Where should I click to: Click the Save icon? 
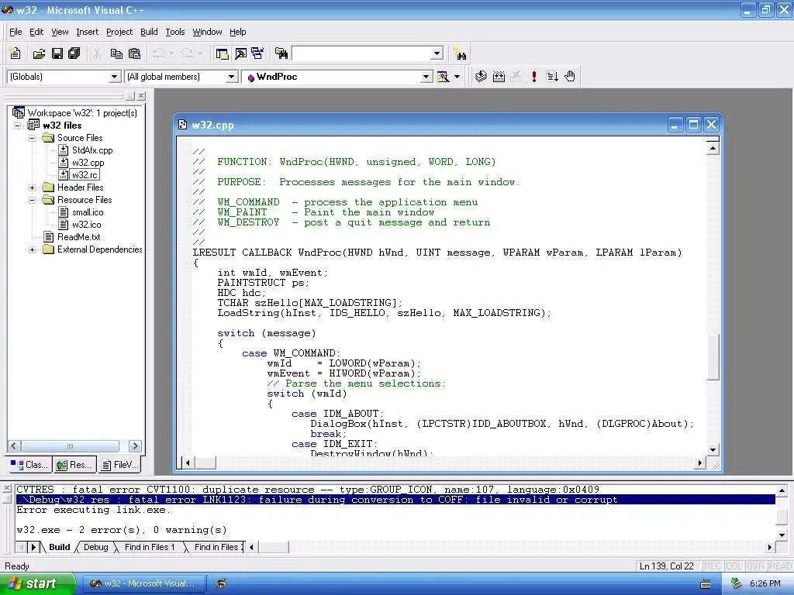click(x=57, y=53)
